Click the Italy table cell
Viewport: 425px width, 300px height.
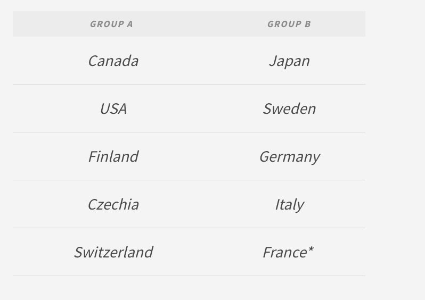pos(289,204)
